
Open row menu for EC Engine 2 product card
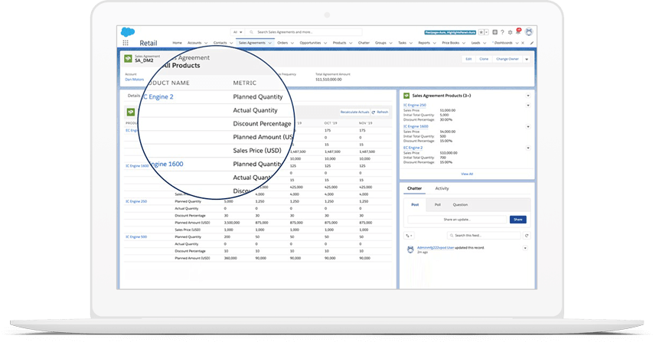(528, 148)
